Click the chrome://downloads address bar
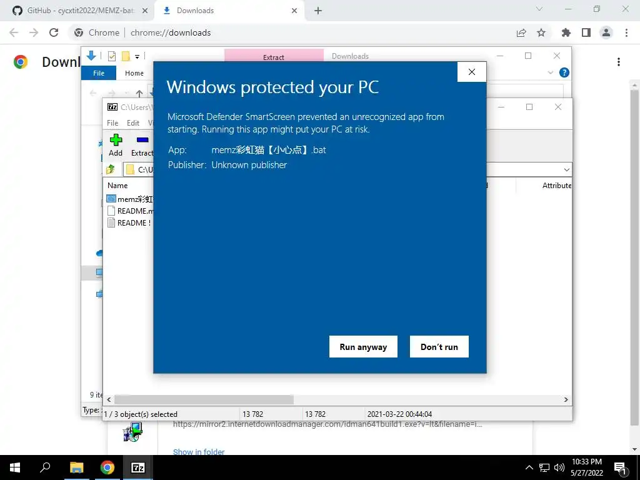Image resolution: width=640 pixels, height=480 pixels. pos(290,32)
